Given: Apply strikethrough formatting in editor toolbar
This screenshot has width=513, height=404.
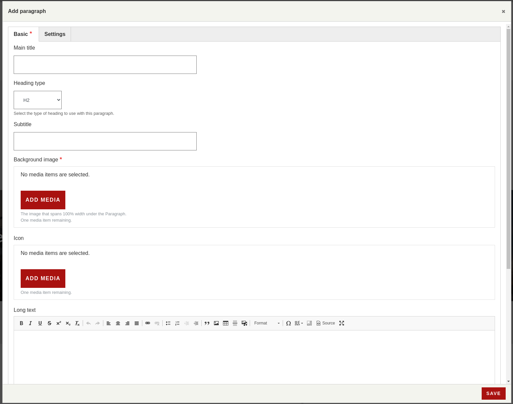Looking at the screenshot, I should [49, 323].
